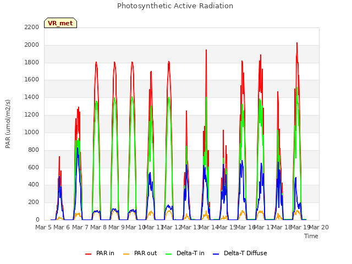Viewport: 352px width, 264px height.
Task: Click the Mar 18 x-axis tick label
Action: point(282,227)
